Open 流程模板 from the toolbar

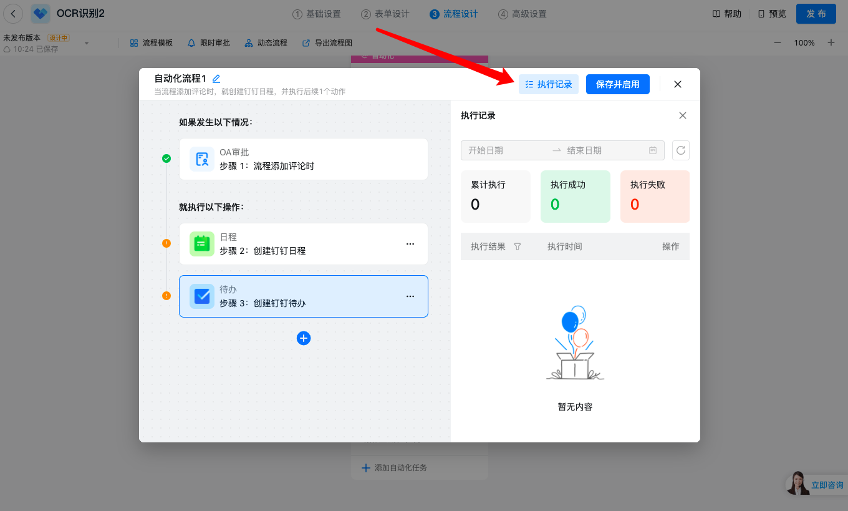151,43
